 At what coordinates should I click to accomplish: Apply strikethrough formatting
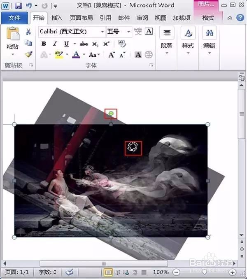pyautogui.click(x=84, y=44)
